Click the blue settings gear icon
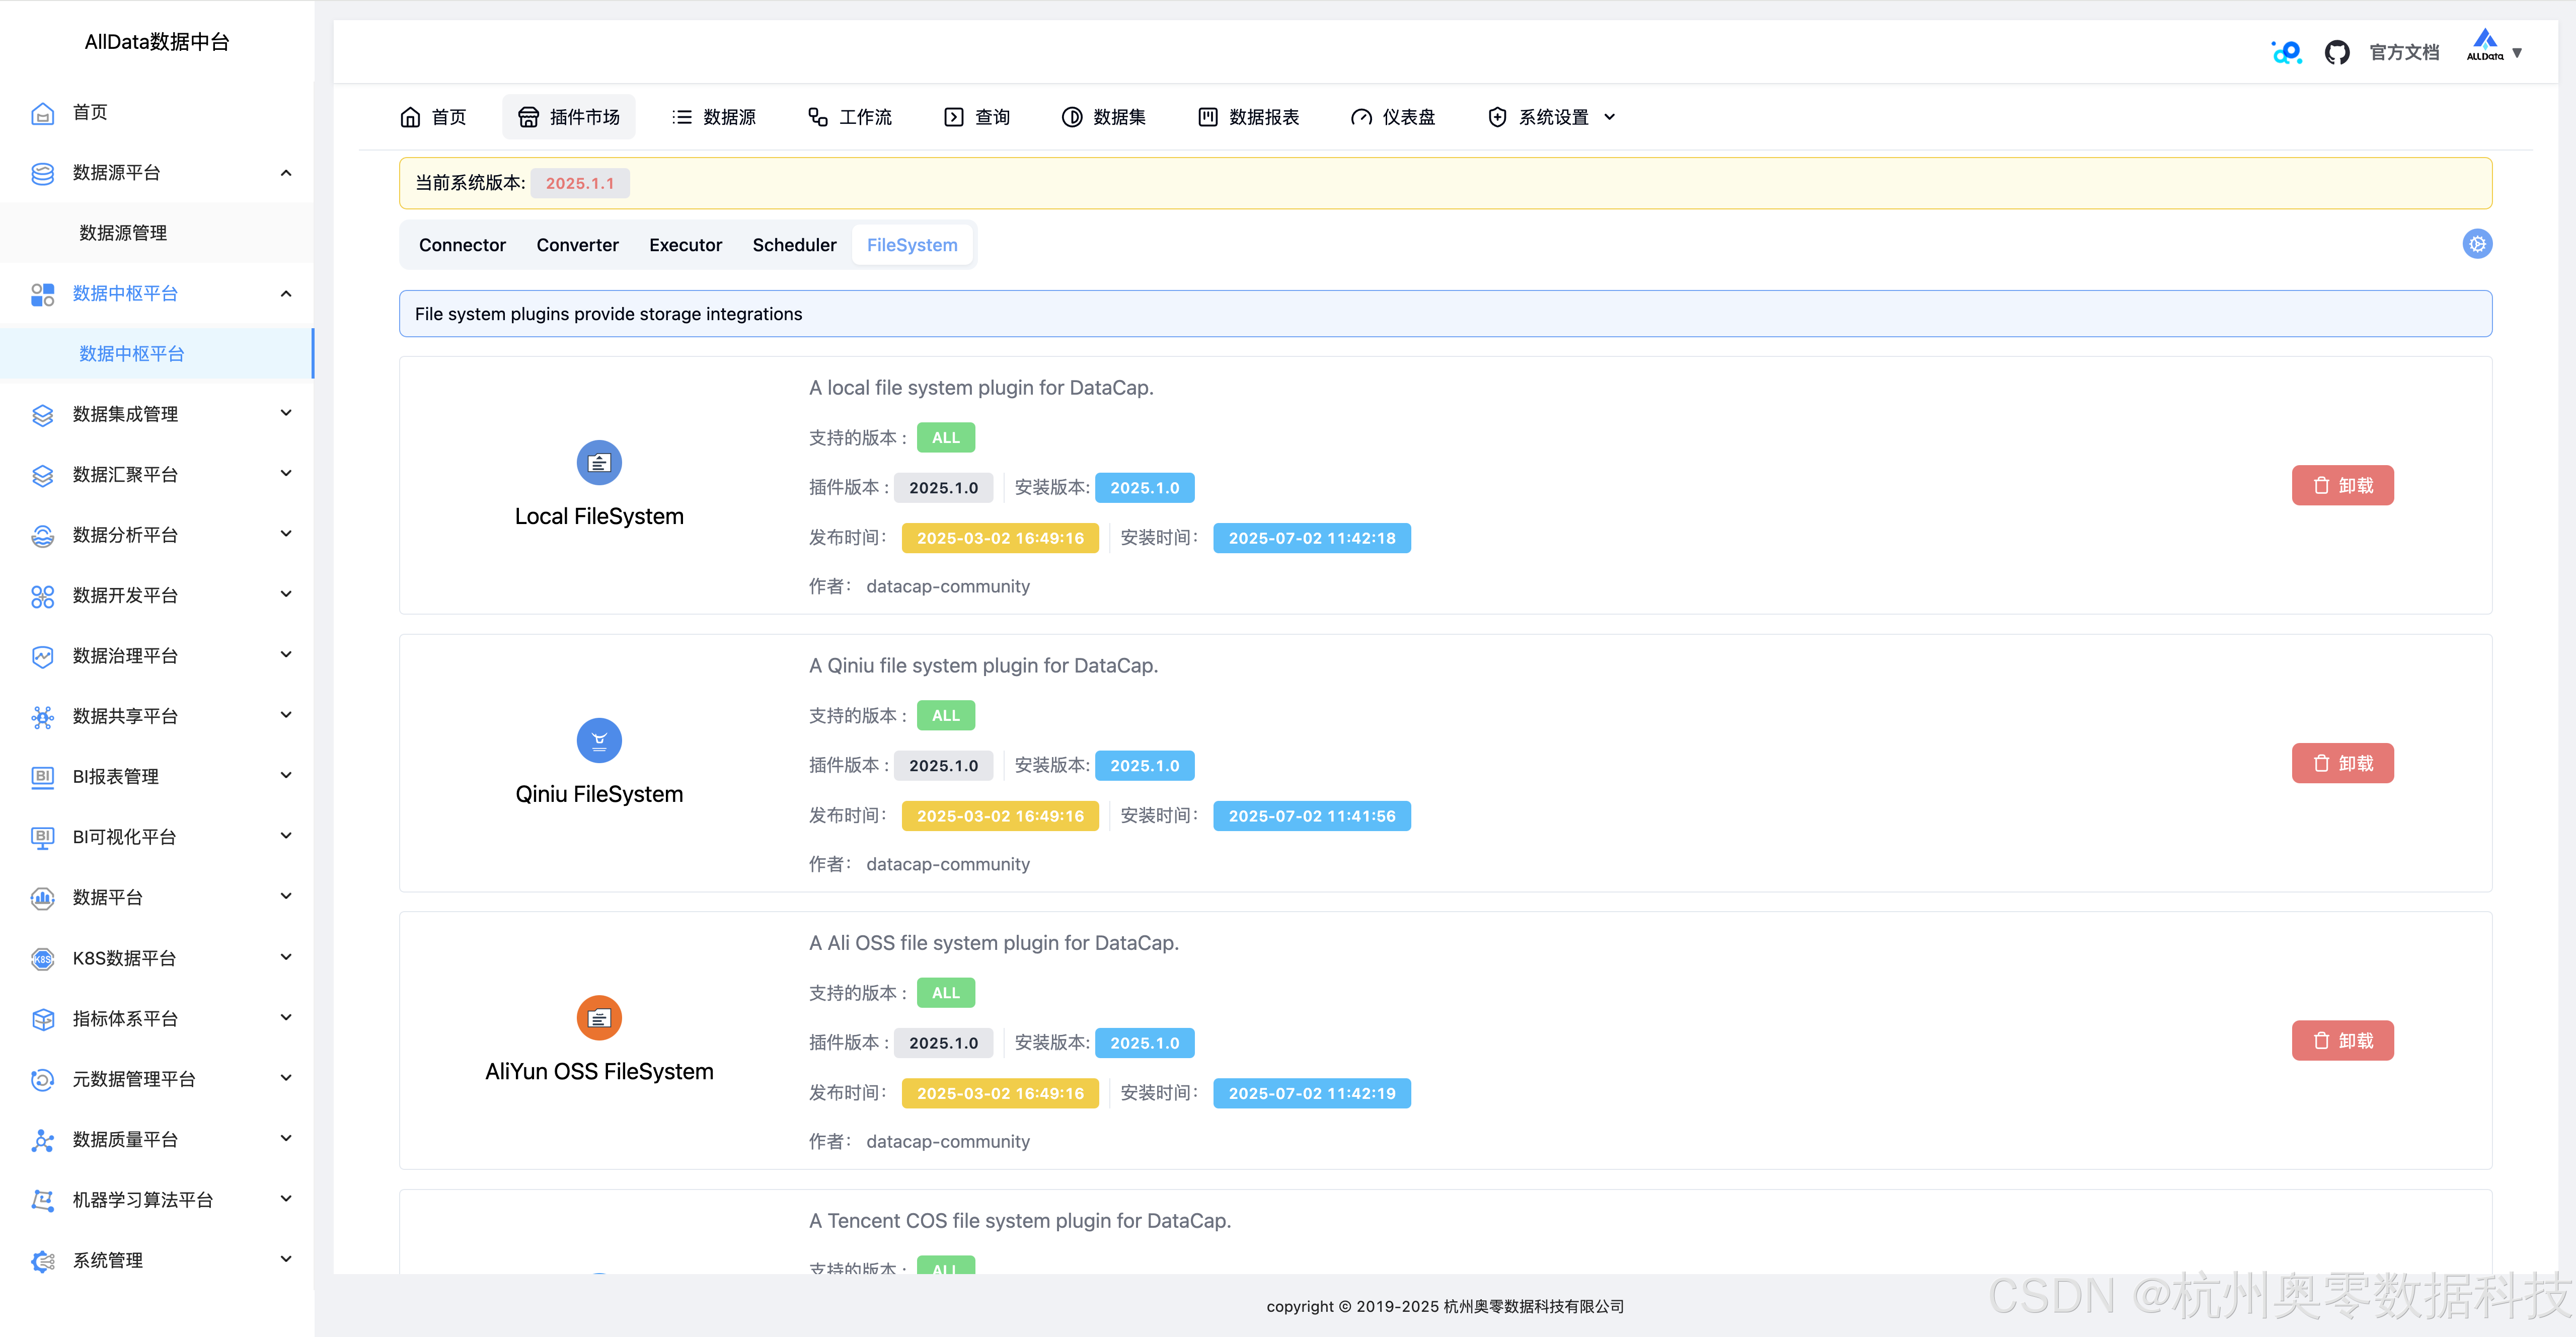2576x1337 pixels. [x=2477, y=244]
